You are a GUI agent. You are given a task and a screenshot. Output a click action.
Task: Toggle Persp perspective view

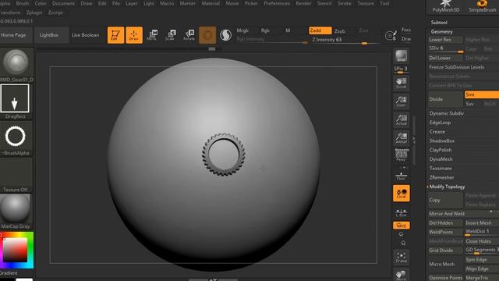402,155
